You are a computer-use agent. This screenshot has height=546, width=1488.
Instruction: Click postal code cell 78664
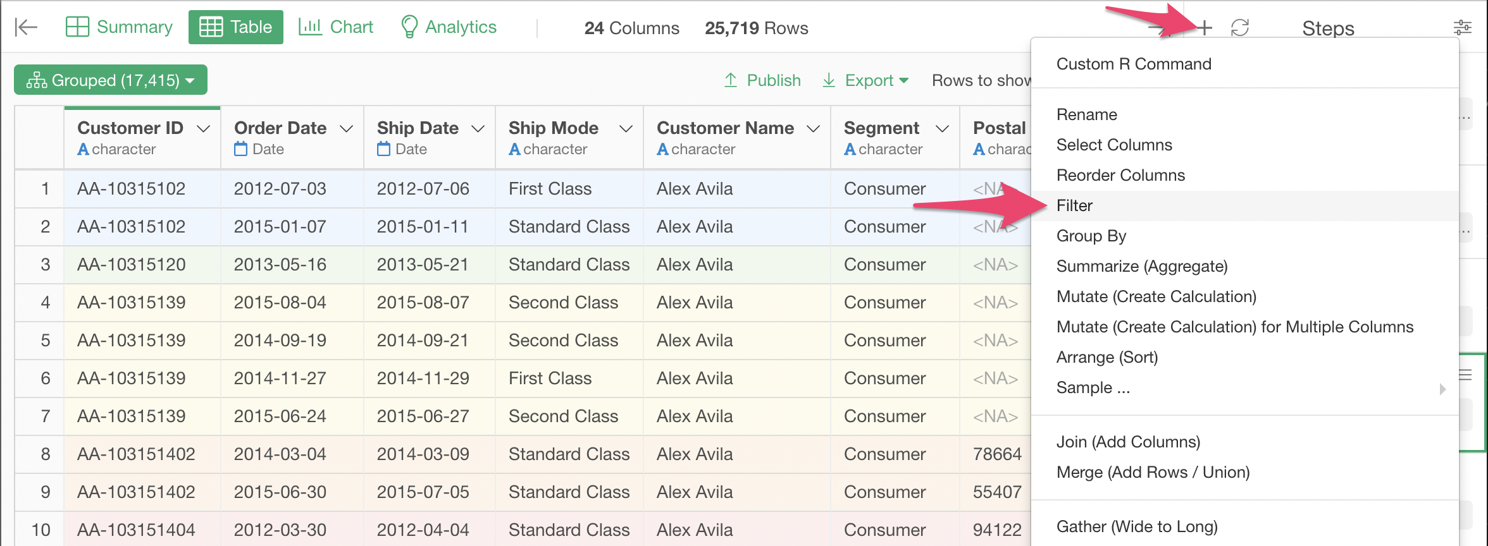996,454
